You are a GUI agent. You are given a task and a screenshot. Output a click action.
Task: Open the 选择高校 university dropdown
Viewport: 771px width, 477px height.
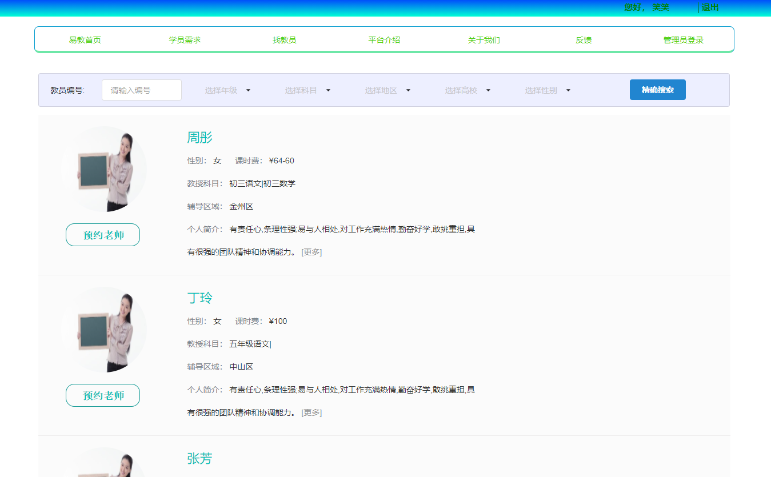[x=466, y=90]
